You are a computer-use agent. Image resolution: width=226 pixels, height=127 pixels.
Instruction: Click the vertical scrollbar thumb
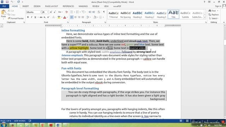coord(225,42)
